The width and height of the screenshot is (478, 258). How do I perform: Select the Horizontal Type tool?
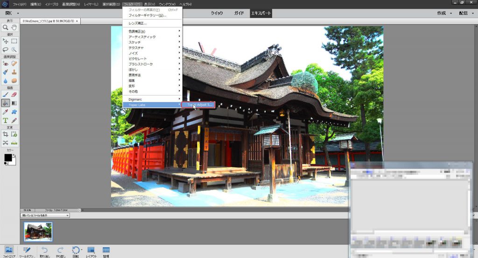click(6, 120)
